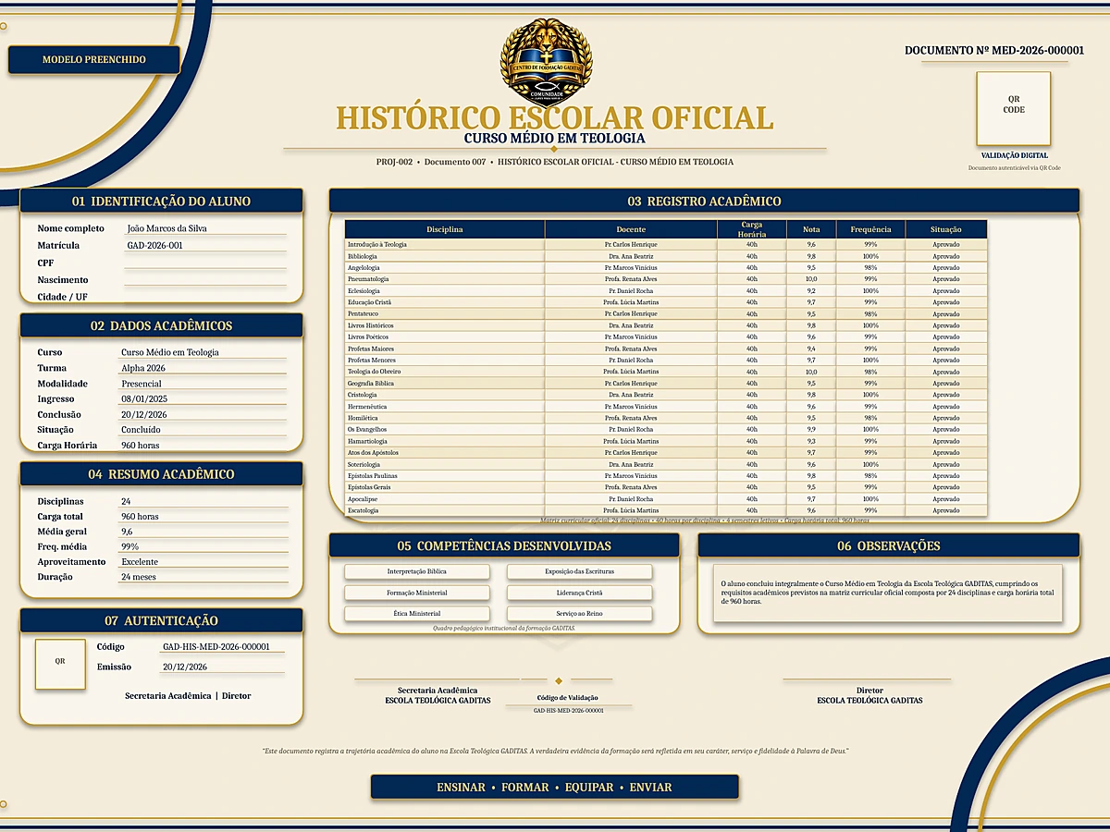Click the Ingresso date '08/01/2025'
The width and height of the screenshot is (1110, 832).
[144, 399]
